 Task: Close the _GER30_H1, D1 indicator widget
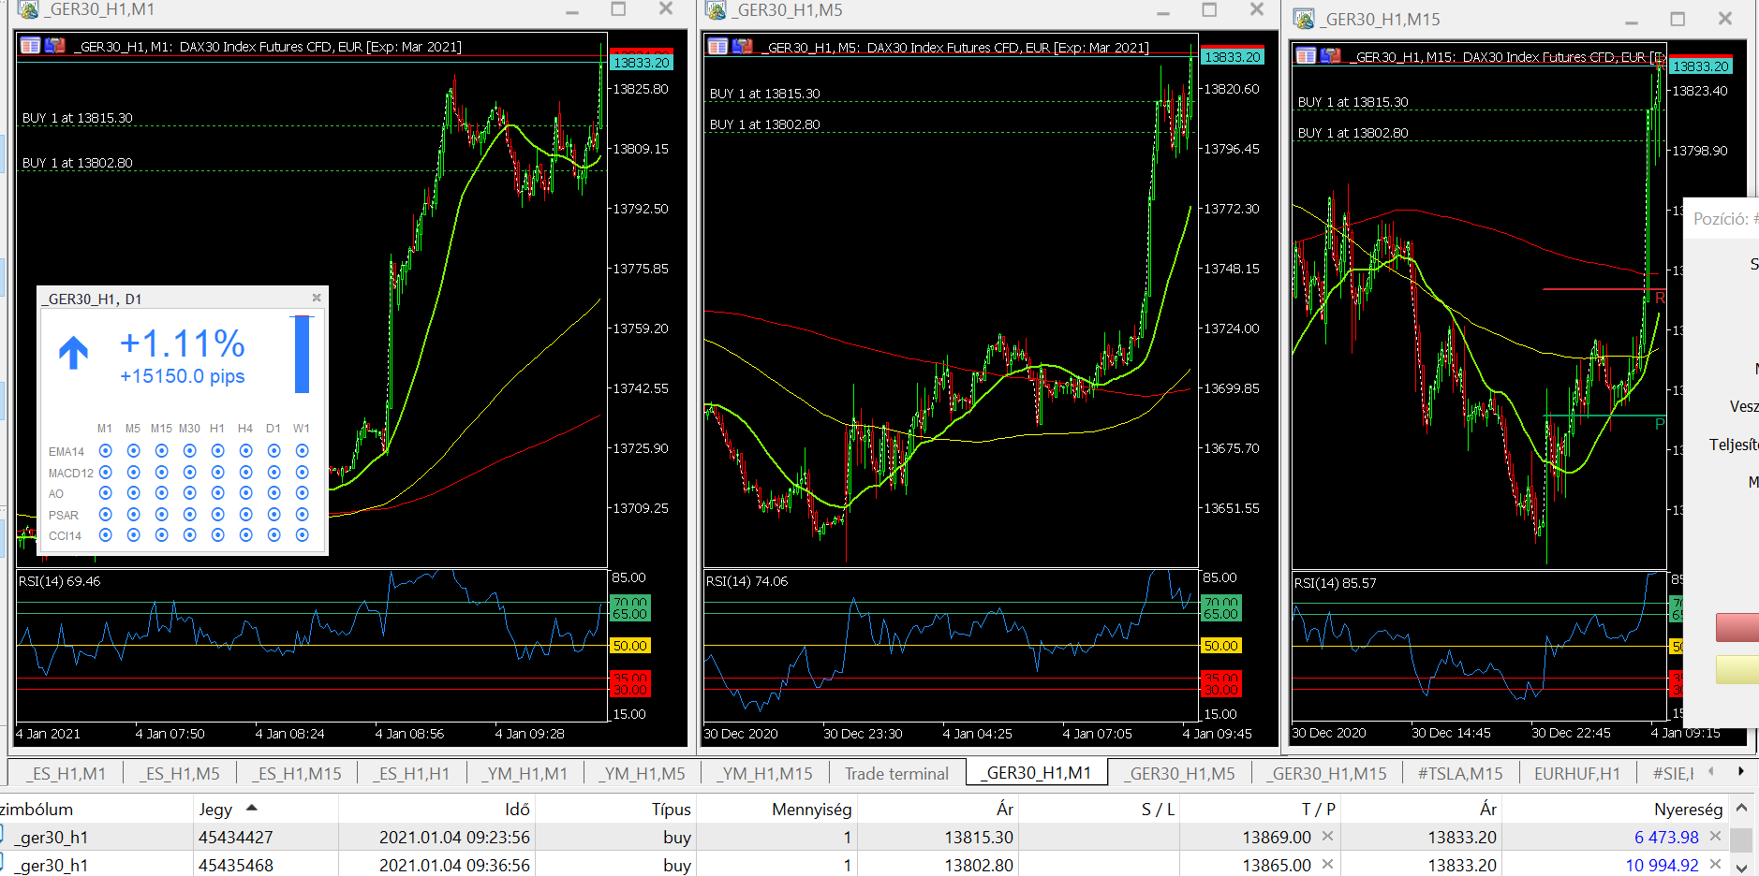coord(317,298)
